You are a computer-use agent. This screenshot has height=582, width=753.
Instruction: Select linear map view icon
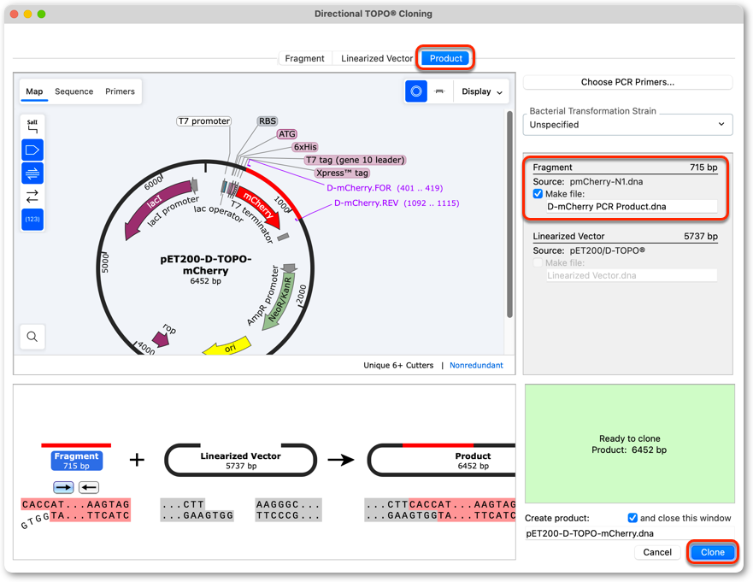pyautogui.click(x=439, y=91)
